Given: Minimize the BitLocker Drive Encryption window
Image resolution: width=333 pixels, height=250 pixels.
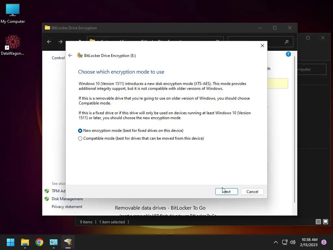Looking at the screenshot, I should pos(260,28).
